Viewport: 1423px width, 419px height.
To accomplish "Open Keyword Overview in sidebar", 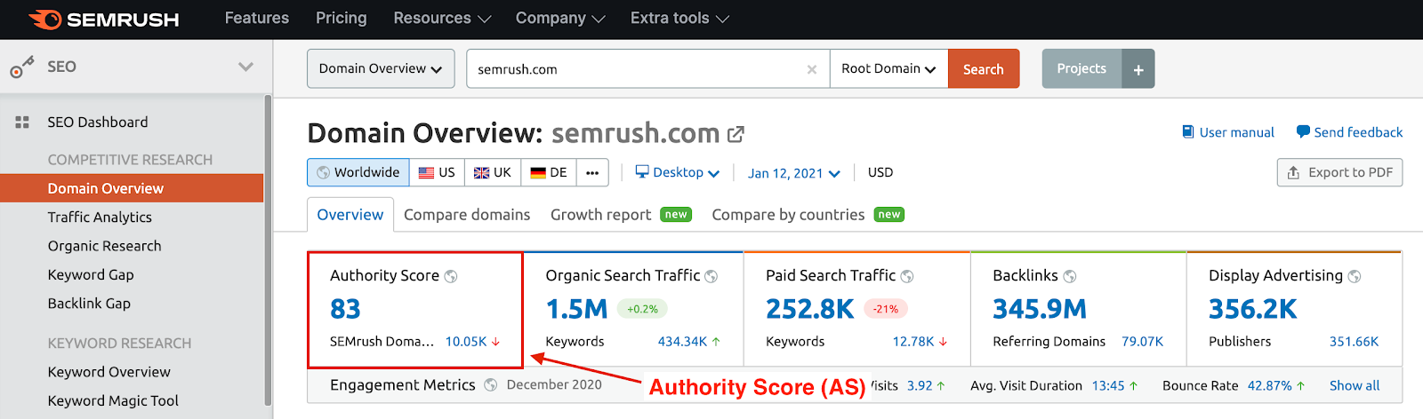I will [x=109, y=372].
